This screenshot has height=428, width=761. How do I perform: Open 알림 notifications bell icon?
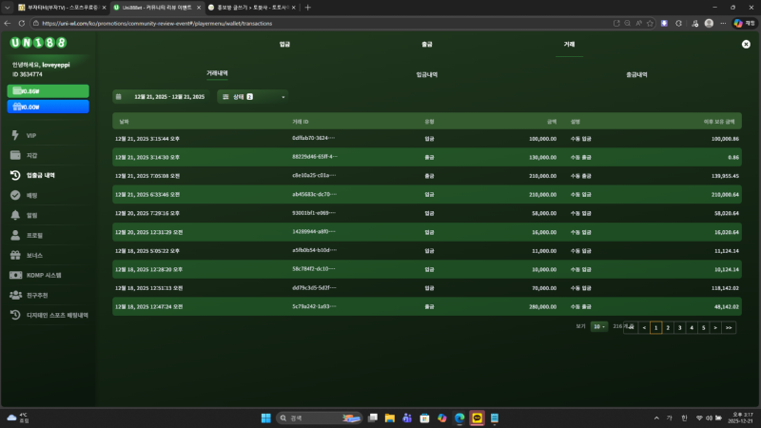(x=15, y=215)
